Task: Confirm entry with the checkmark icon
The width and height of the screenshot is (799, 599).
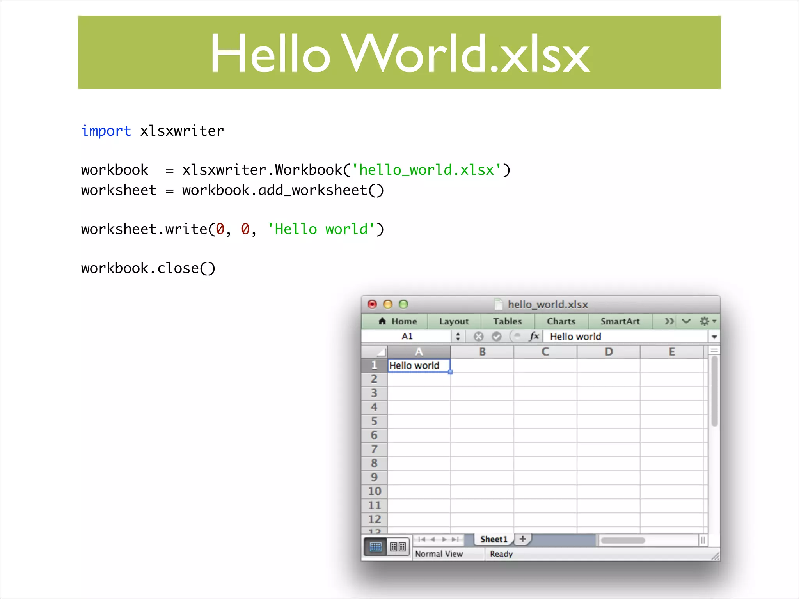Action: pyautogui.click(x=497, y=336)
